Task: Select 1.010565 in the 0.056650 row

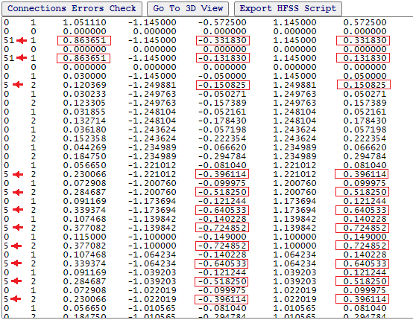Action: (294, 308)
